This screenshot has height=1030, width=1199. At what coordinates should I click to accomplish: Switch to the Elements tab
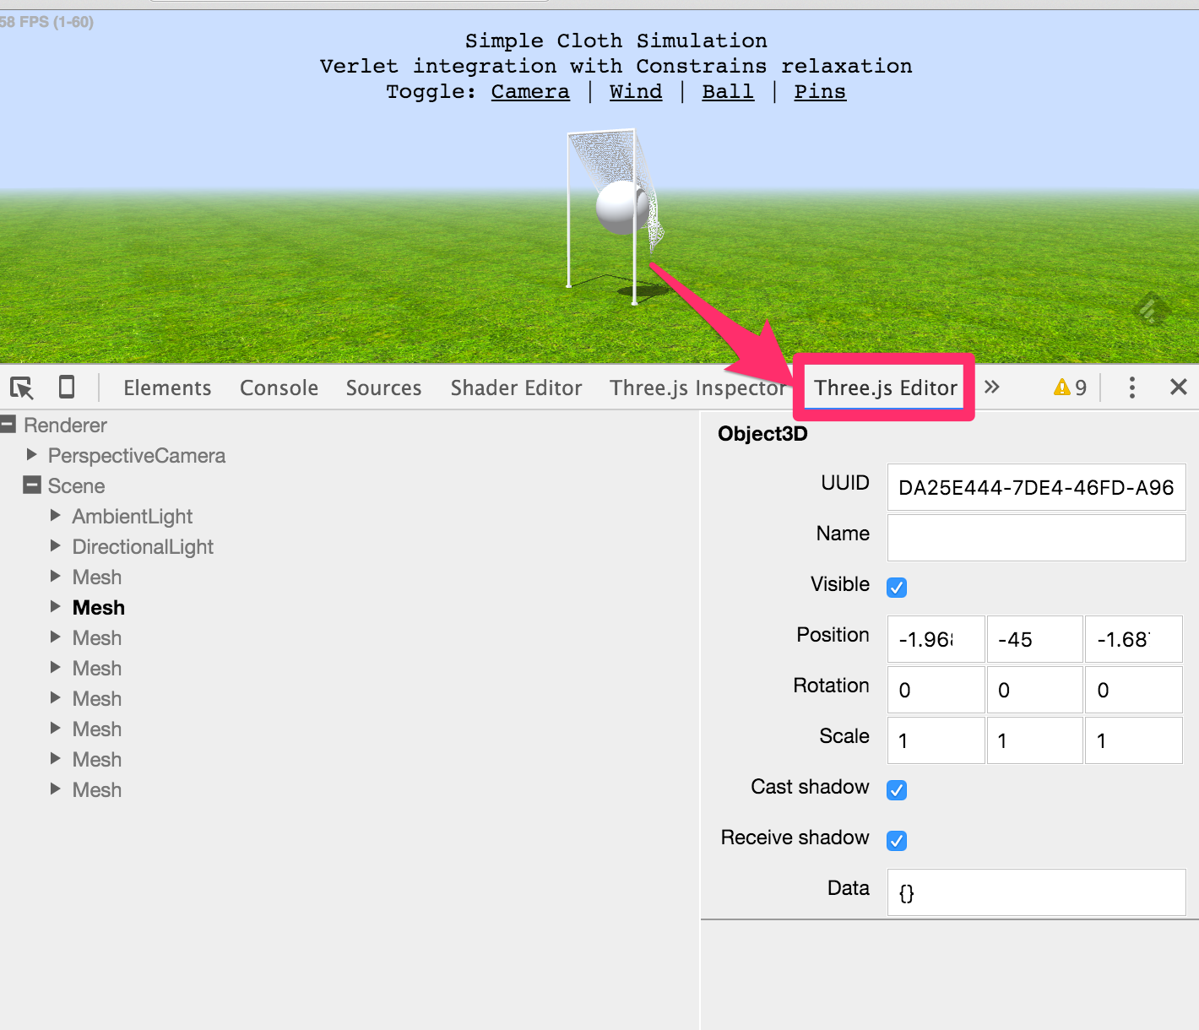167,388
